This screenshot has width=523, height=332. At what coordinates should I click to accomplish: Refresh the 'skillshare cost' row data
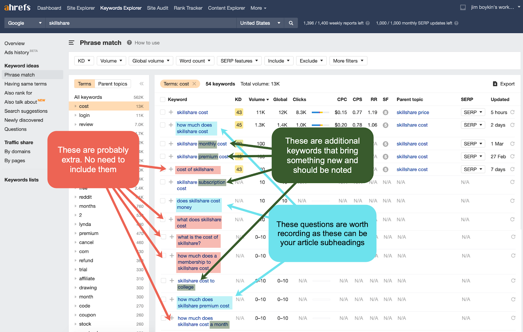pos(513,112)
